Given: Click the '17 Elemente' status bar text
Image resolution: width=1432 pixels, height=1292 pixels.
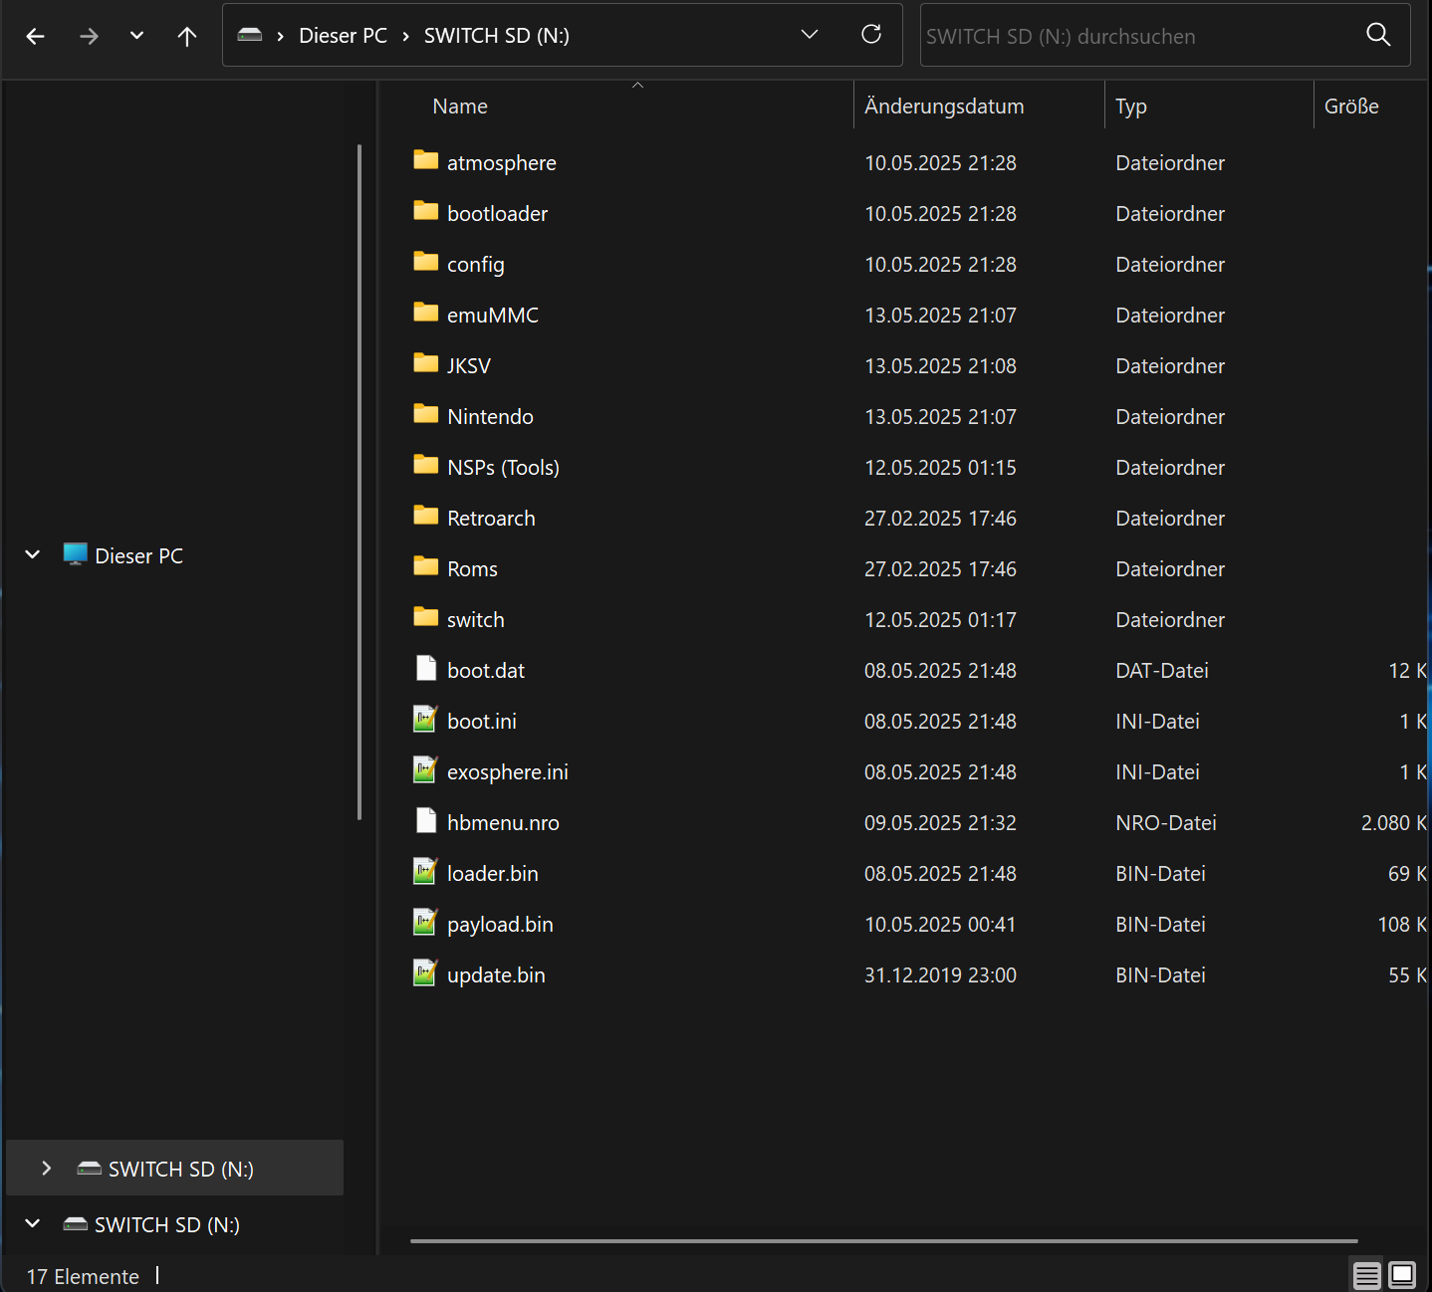Looking at the screenshot, I should [x=83, y=1277].
